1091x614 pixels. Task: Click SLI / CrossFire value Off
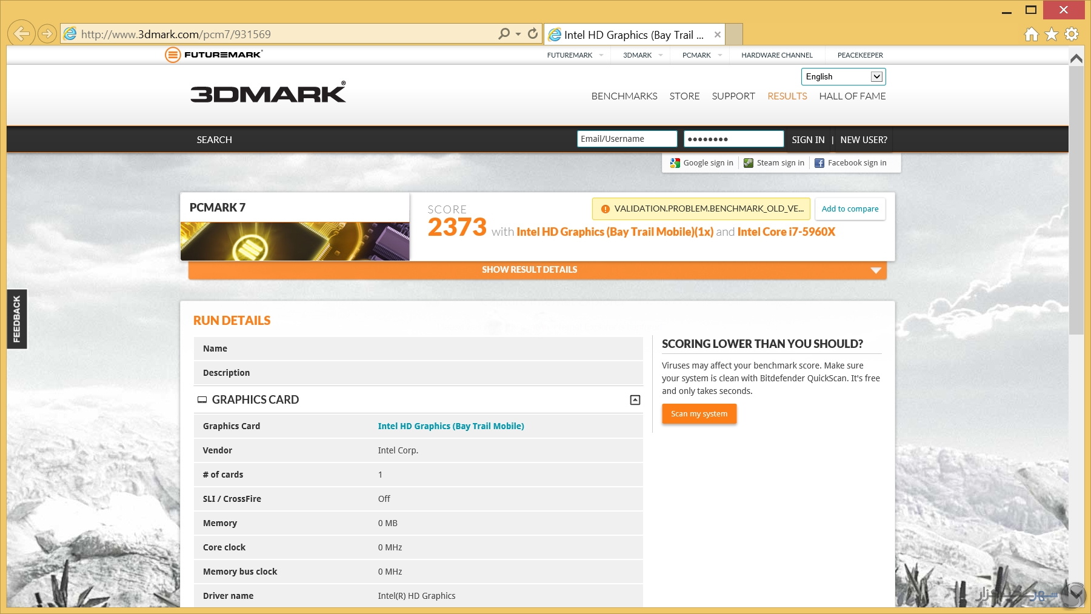(x=384, y=499)
